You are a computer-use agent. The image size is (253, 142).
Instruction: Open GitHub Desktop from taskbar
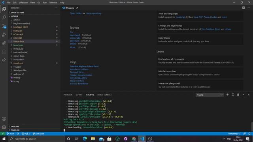pyautogui.click(x=126, y=138)
